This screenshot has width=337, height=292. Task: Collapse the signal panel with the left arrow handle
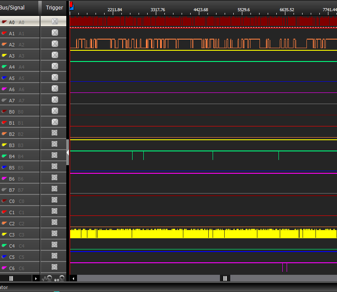[x=68, y=152]
